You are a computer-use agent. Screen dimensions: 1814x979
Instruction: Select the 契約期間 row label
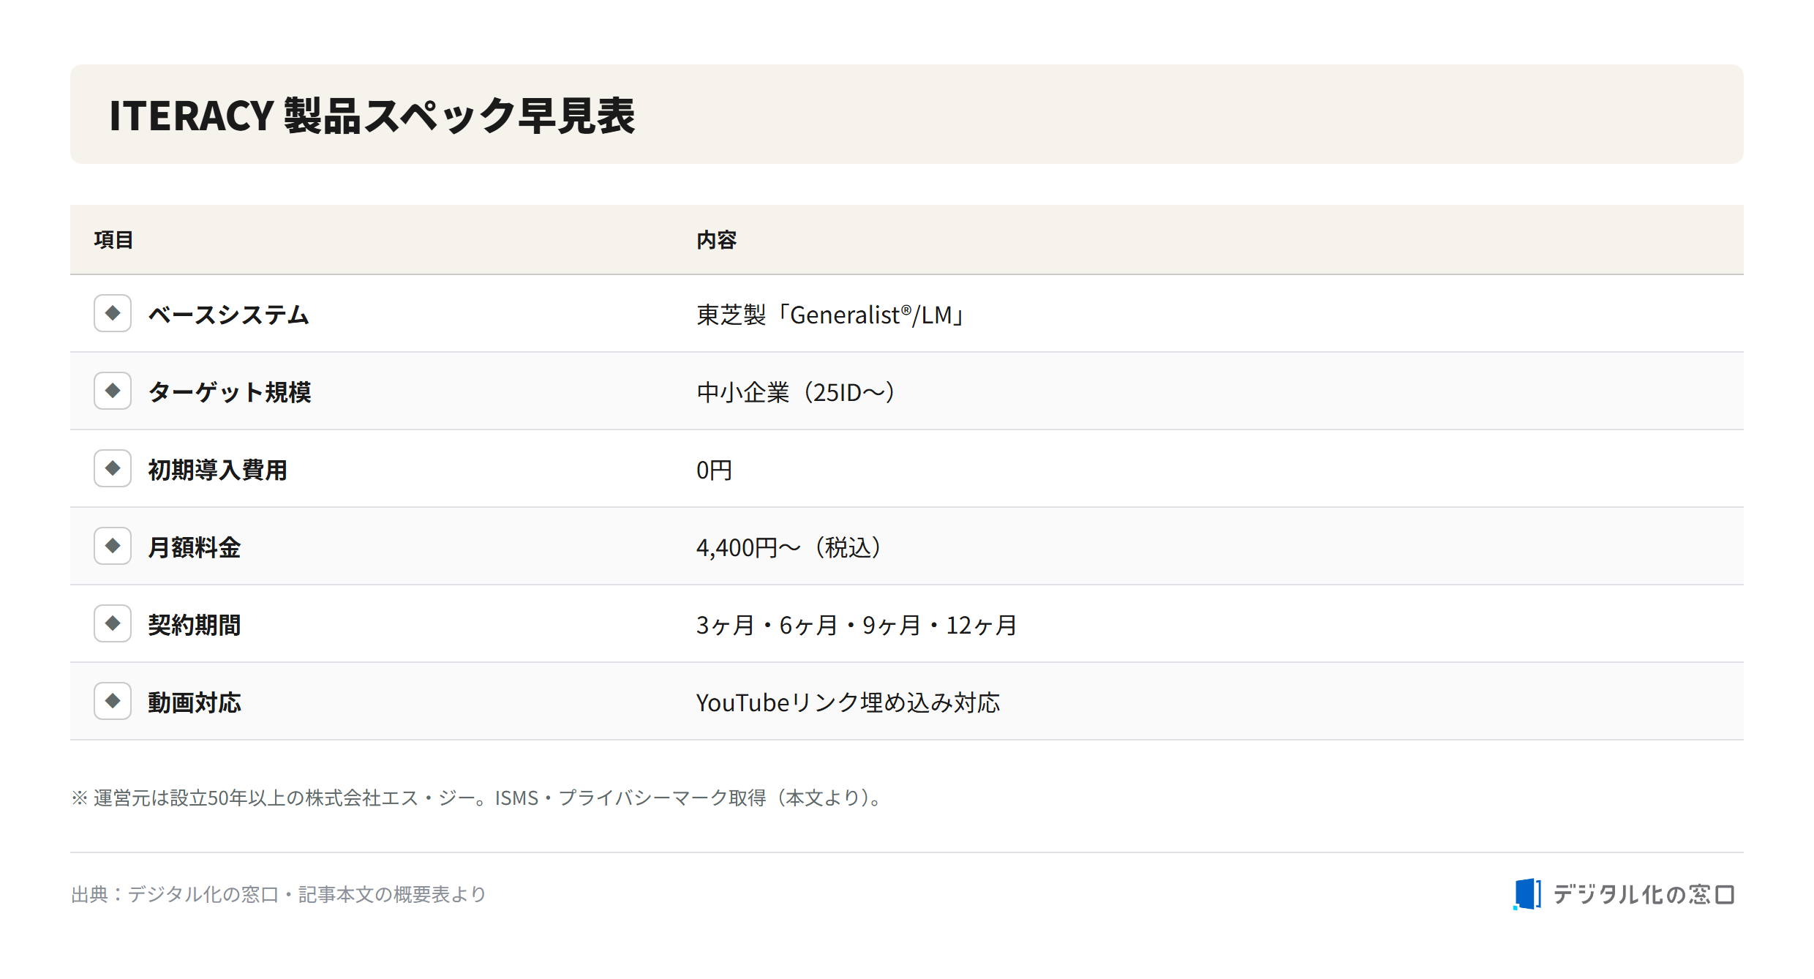click(195, 625)
